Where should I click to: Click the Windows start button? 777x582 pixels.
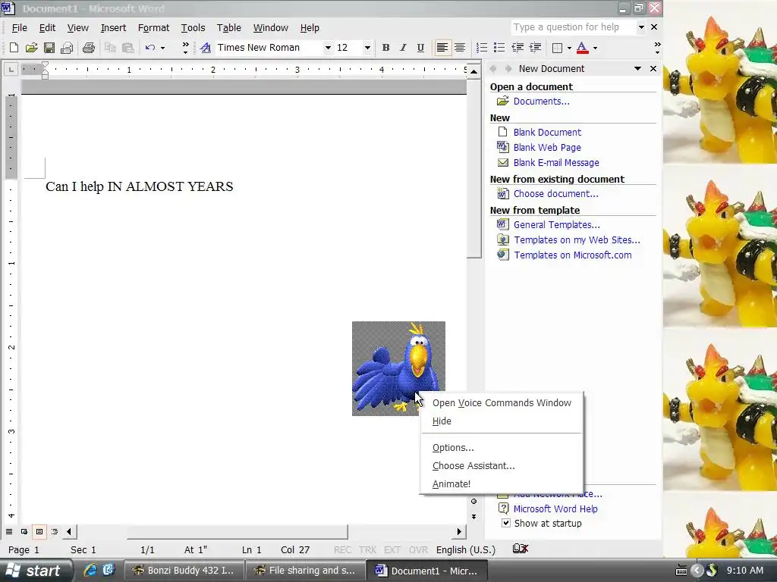point(36,571)
